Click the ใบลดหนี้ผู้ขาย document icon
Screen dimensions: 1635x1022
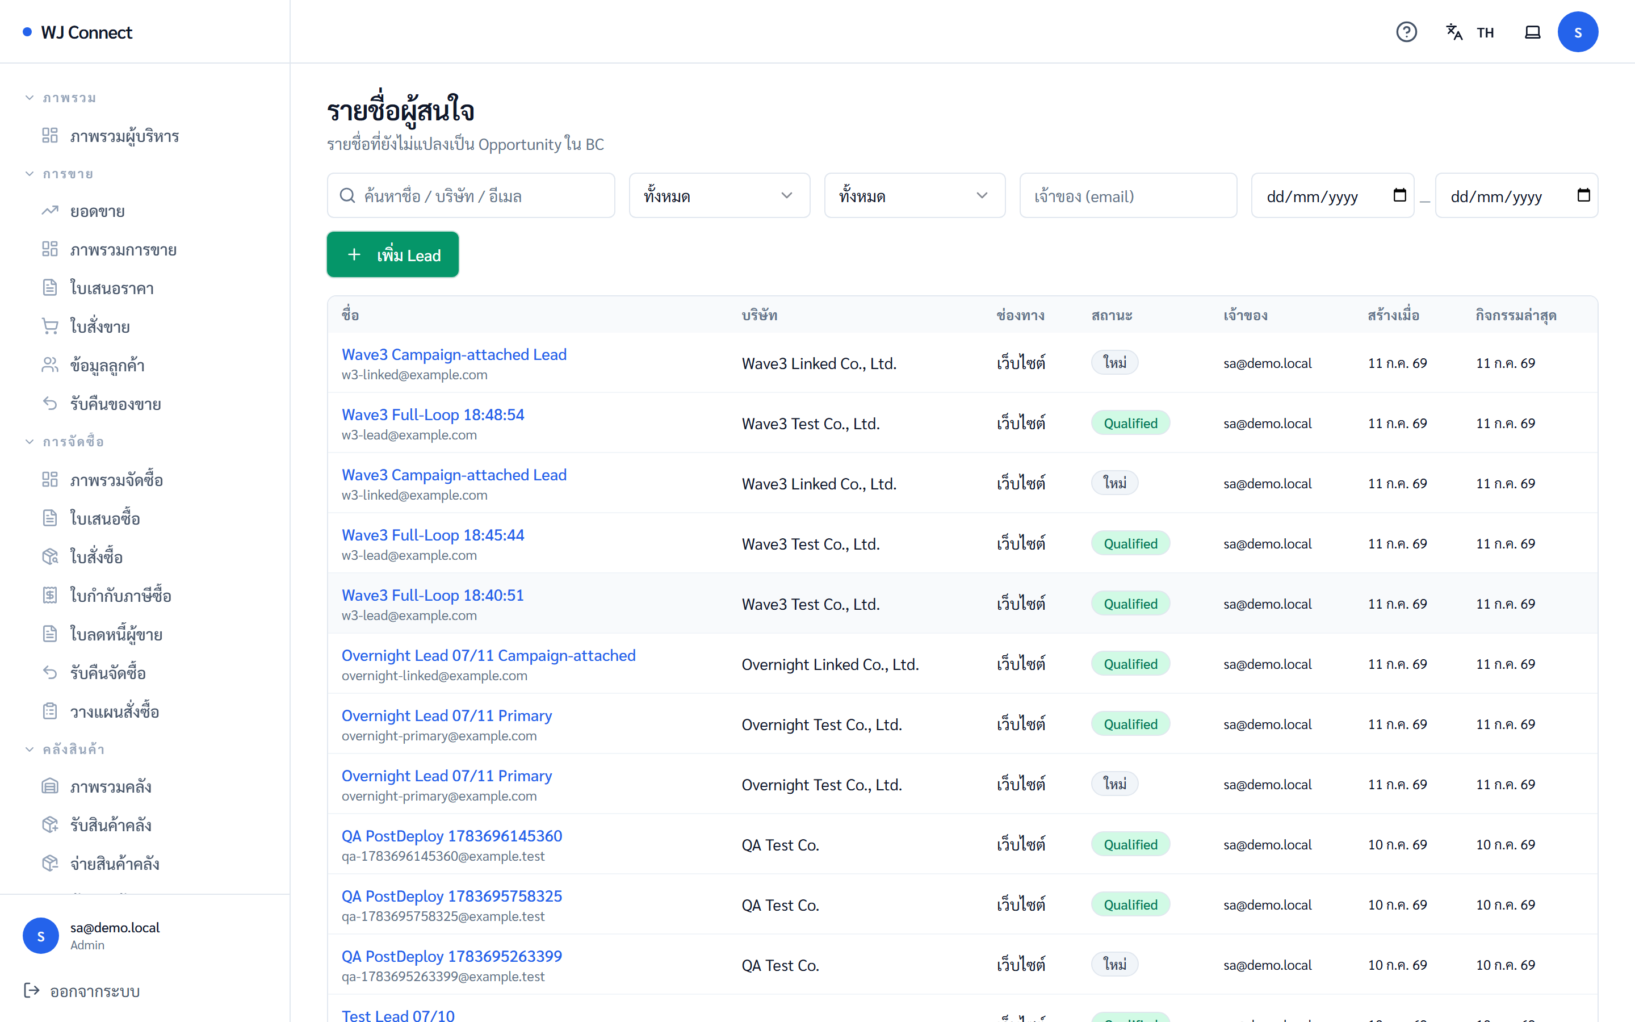(x=50, y=634)
